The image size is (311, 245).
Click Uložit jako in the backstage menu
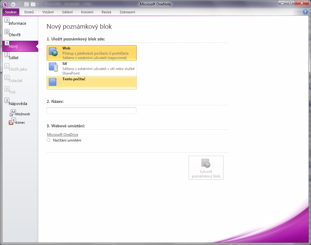pyautogui.click(x=20, y=69)
